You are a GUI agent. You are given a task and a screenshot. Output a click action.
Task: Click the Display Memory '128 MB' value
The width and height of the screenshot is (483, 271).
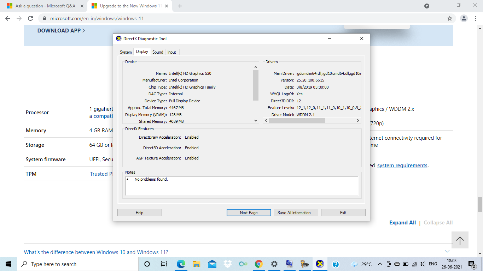[x=175, y=115]
